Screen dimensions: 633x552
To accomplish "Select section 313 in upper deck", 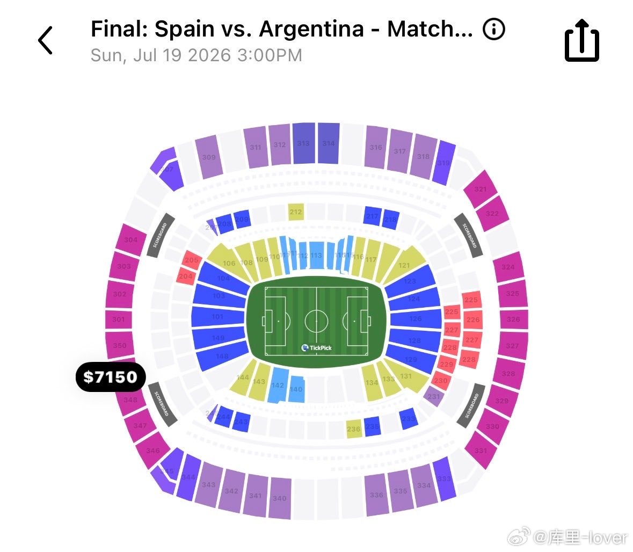I will pyautogui.click(x=303, y=143).
